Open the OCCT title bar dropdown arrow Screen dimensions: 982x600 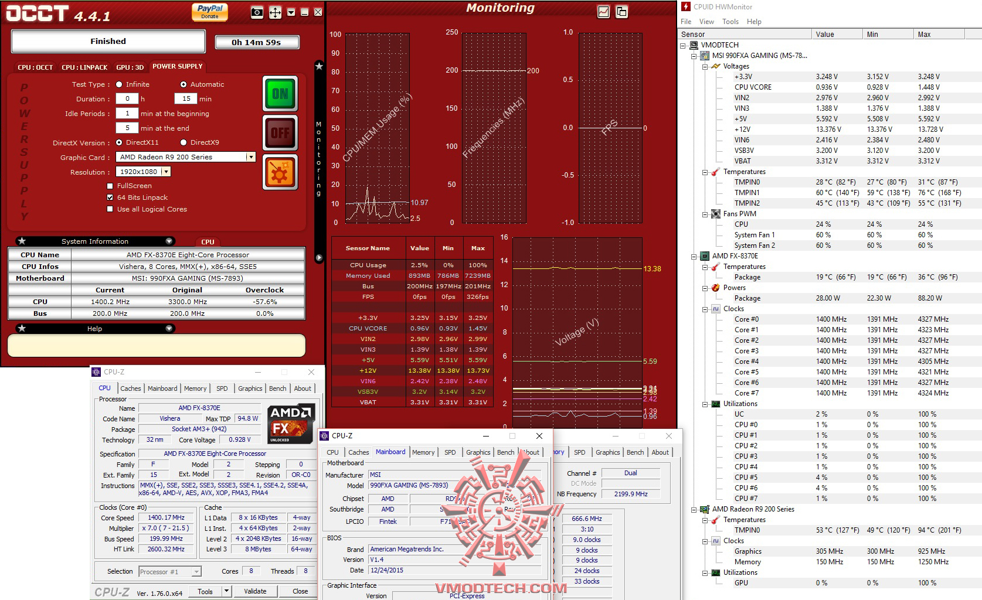pos(291,12)
